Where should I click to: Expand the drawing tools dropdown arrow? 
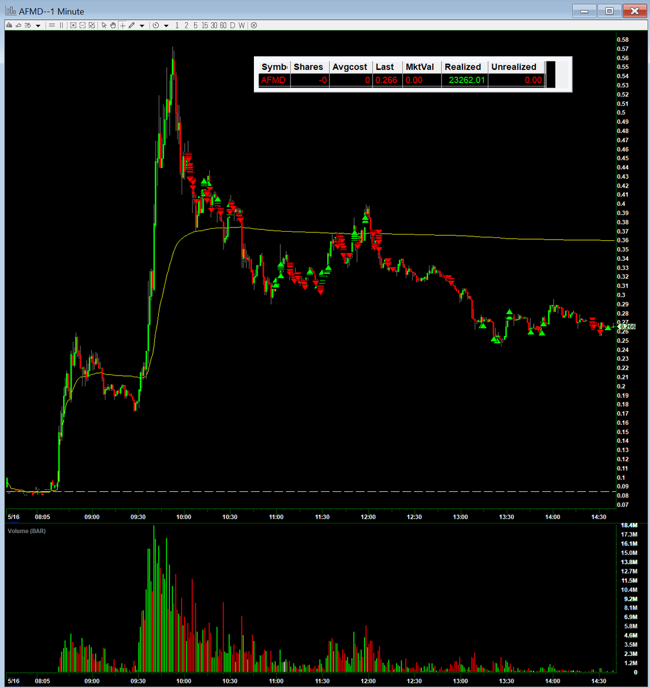tap(142, 26)
